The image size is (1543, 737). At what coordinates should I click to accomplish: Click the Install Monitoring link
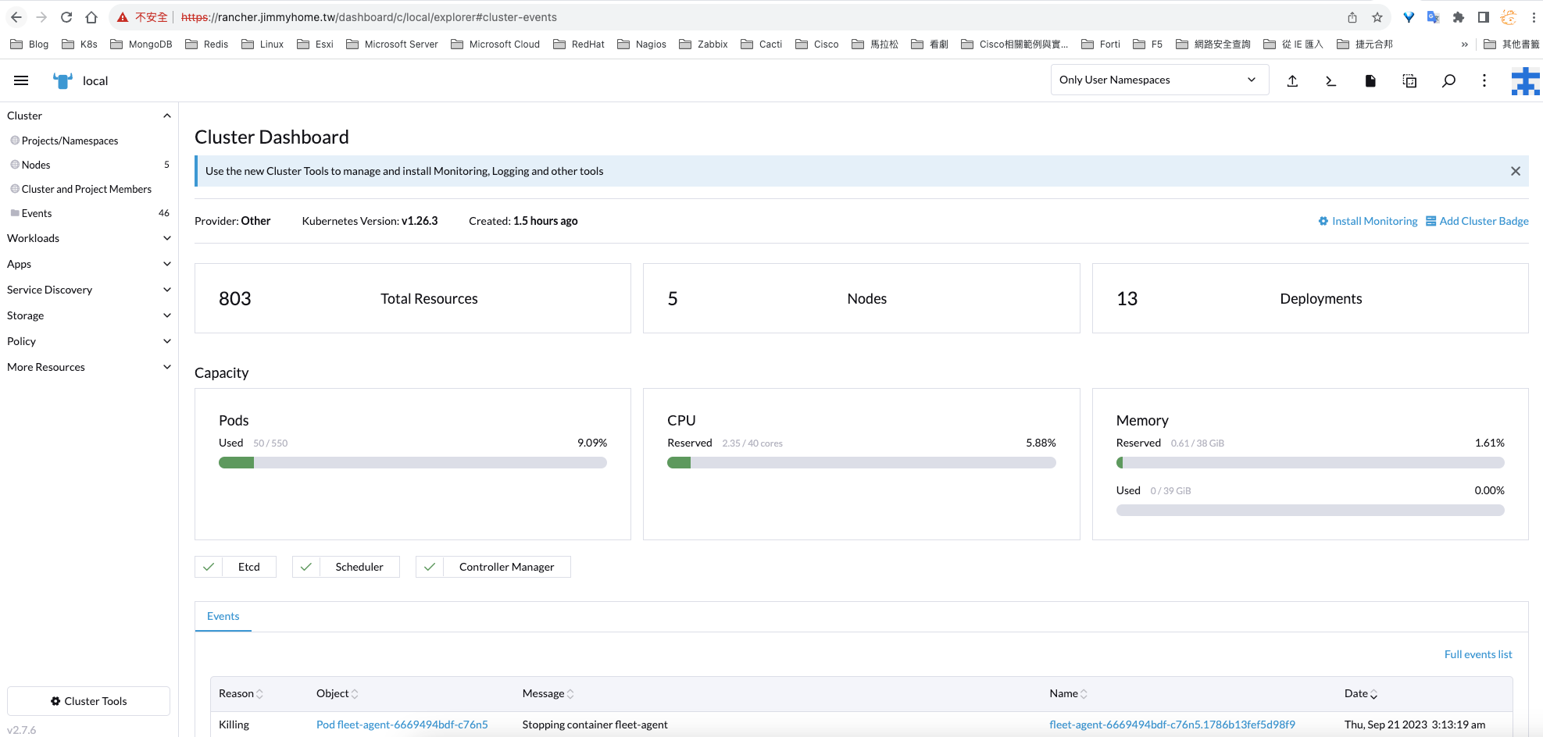click(1367, 221)
